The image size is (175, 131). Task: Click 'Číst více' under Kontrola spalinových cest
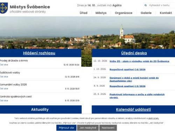(x=4, y=101)
